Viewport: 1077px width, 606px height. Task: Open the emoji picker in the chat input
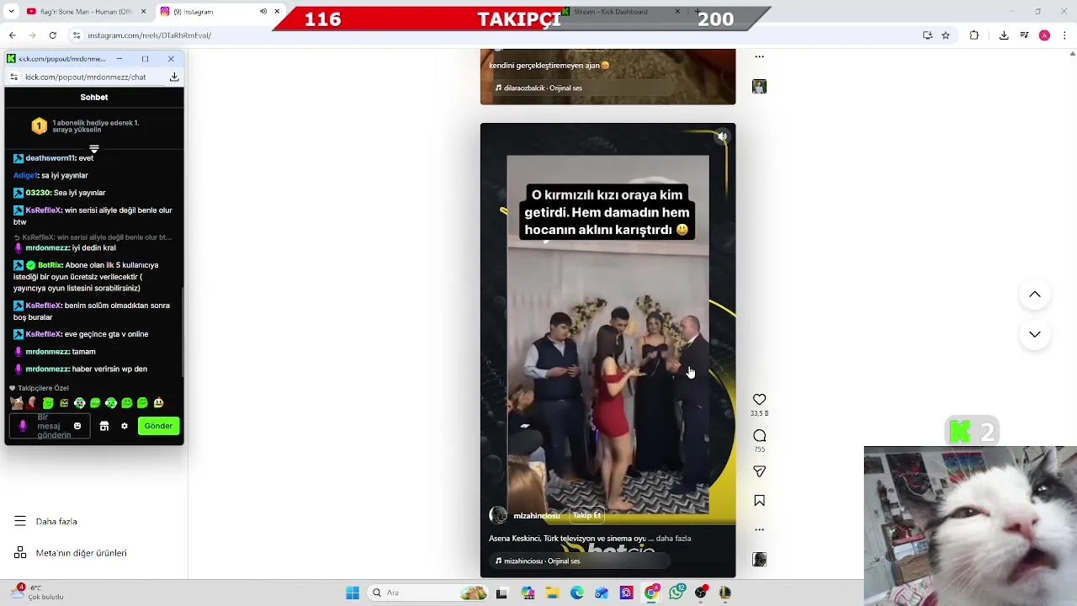pos(77,426)
